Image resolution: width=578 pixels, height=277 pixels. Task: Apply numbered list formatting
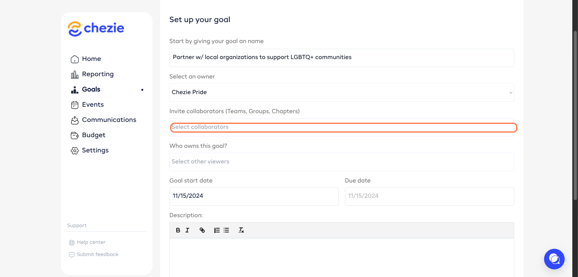[217, 230]
